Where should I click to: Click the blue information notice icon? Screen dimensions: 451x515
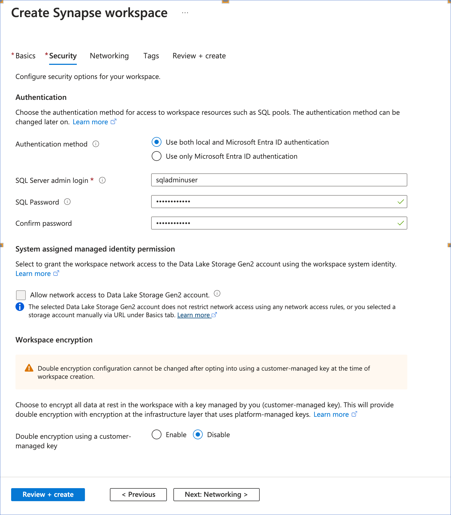click(x=20, y=307)
